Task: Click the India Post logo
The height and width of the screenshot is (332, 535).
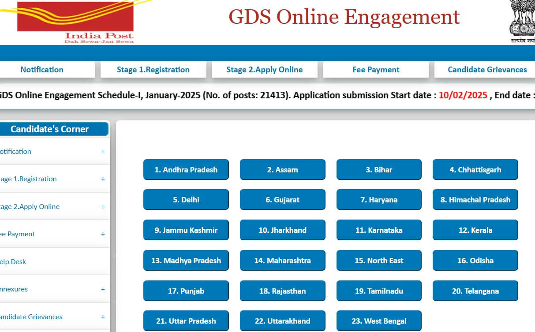Action: point(75,22)
